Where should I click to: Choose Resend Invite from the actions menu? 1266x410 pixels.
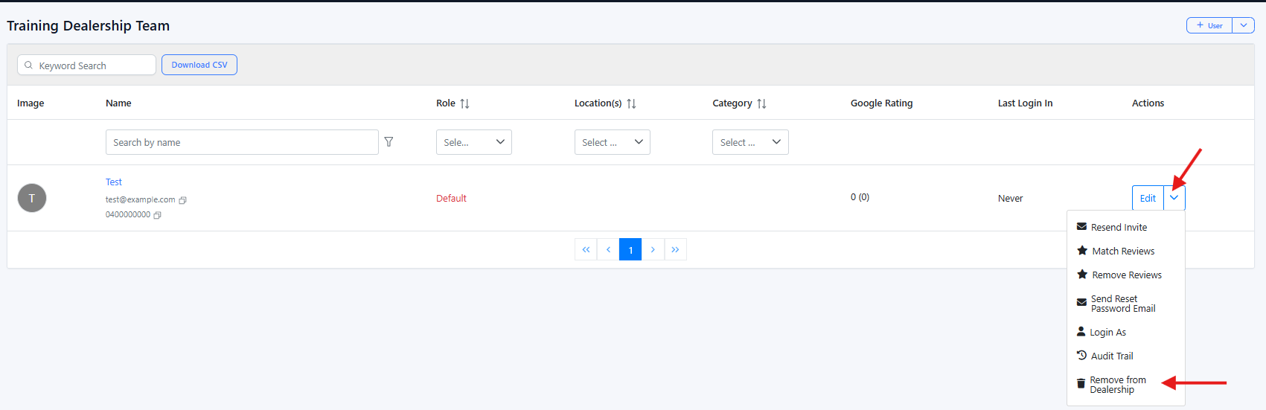point(1119,228)
